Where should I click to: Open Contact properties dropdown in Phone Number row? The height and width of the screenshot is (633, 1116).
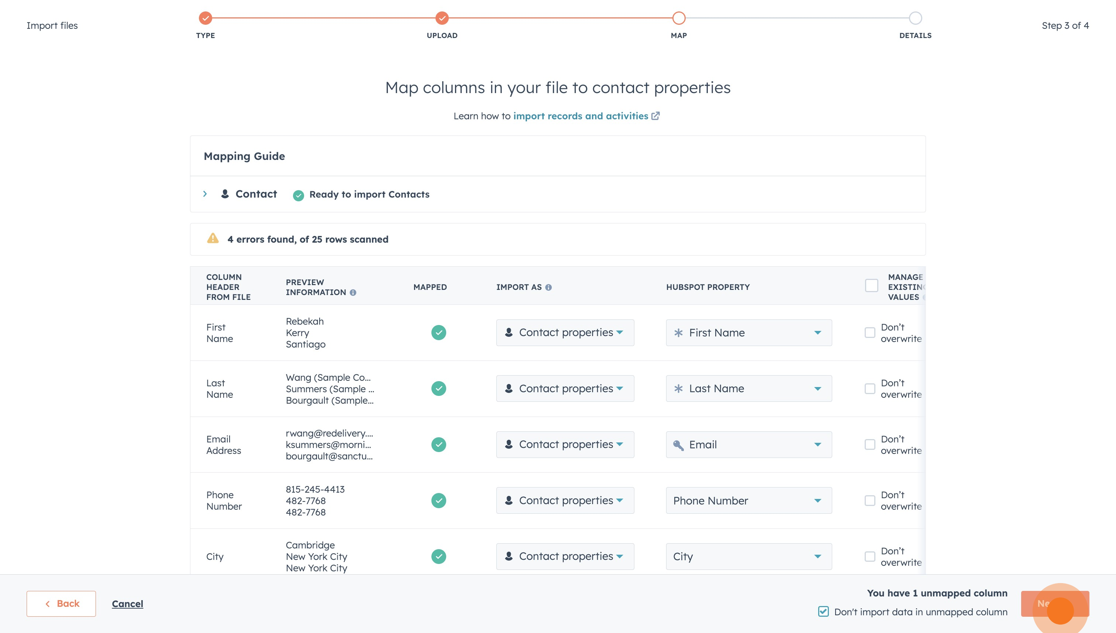click(565, 500)
